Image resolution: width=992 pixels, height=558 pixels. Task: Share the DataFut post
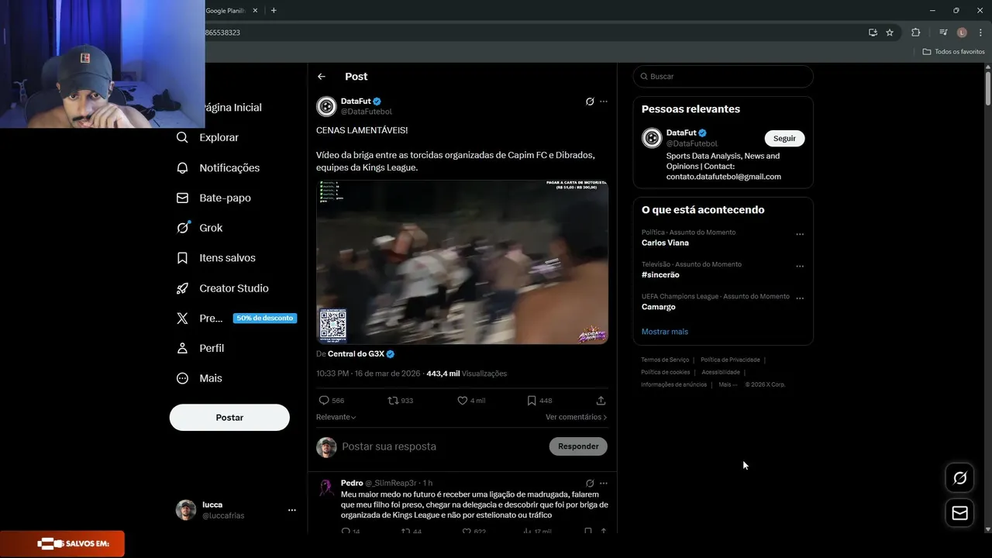pos(601,401)
